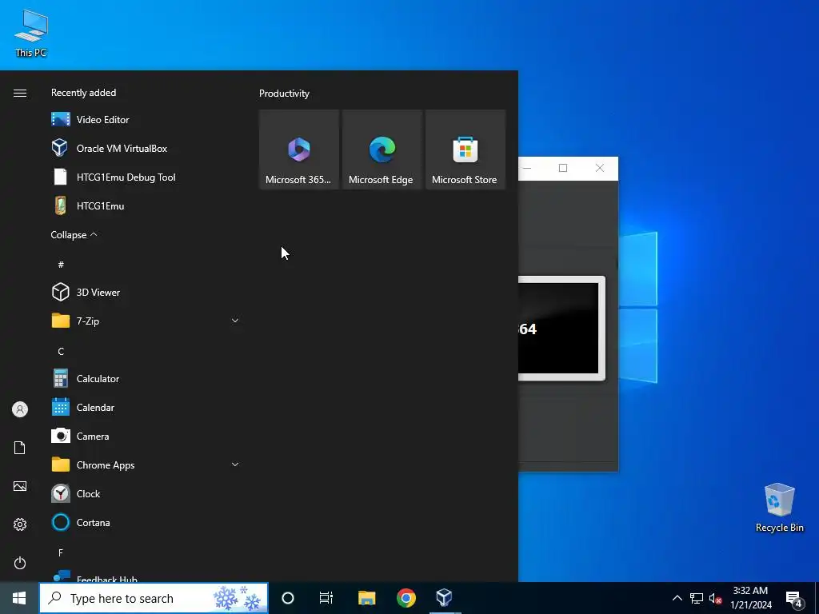This screenshot has height=614, width=819.
Task: Jump to letter # index header
Action: click(61, 265)
